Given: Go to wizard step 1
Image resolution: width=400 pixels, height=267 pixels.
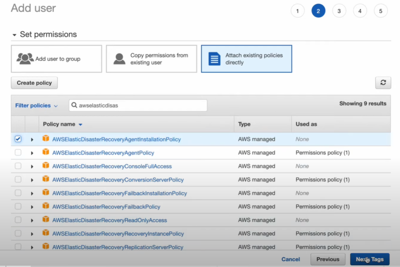Looking at the screenshot, I should [x=297, y=11].
